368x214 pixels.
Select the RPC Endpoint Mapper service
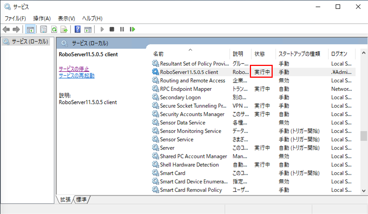185,89
